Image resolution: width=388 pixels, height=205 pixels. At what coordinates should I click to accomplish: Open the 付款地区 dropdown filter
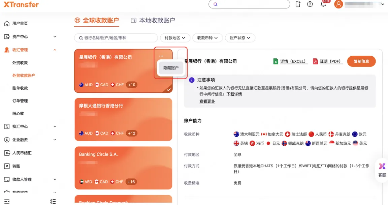click(175, 38)
